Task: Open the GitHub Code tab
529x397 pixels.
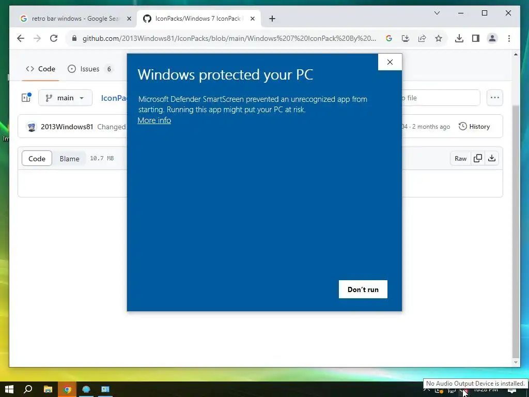Action: [40, 69]
